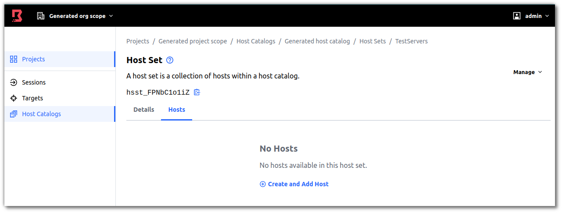Click the admin user avatar icon
The height and width of the screenshot is (213, 562).
tap(517, 16)
